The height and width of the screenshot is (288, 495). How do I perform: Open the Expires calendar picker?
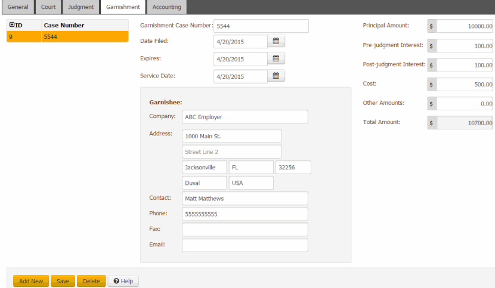[276, 59]
